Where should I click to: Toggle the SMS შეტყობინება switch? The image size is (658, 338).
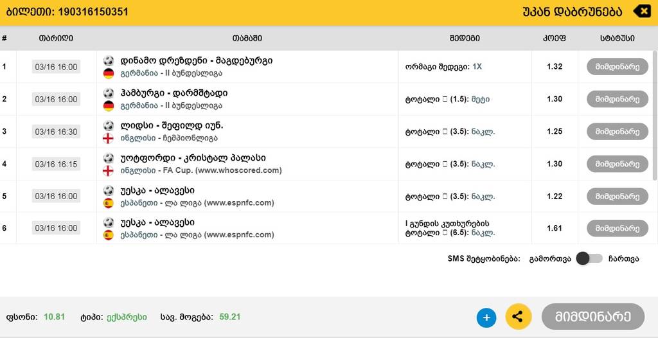tap(589, 259)
